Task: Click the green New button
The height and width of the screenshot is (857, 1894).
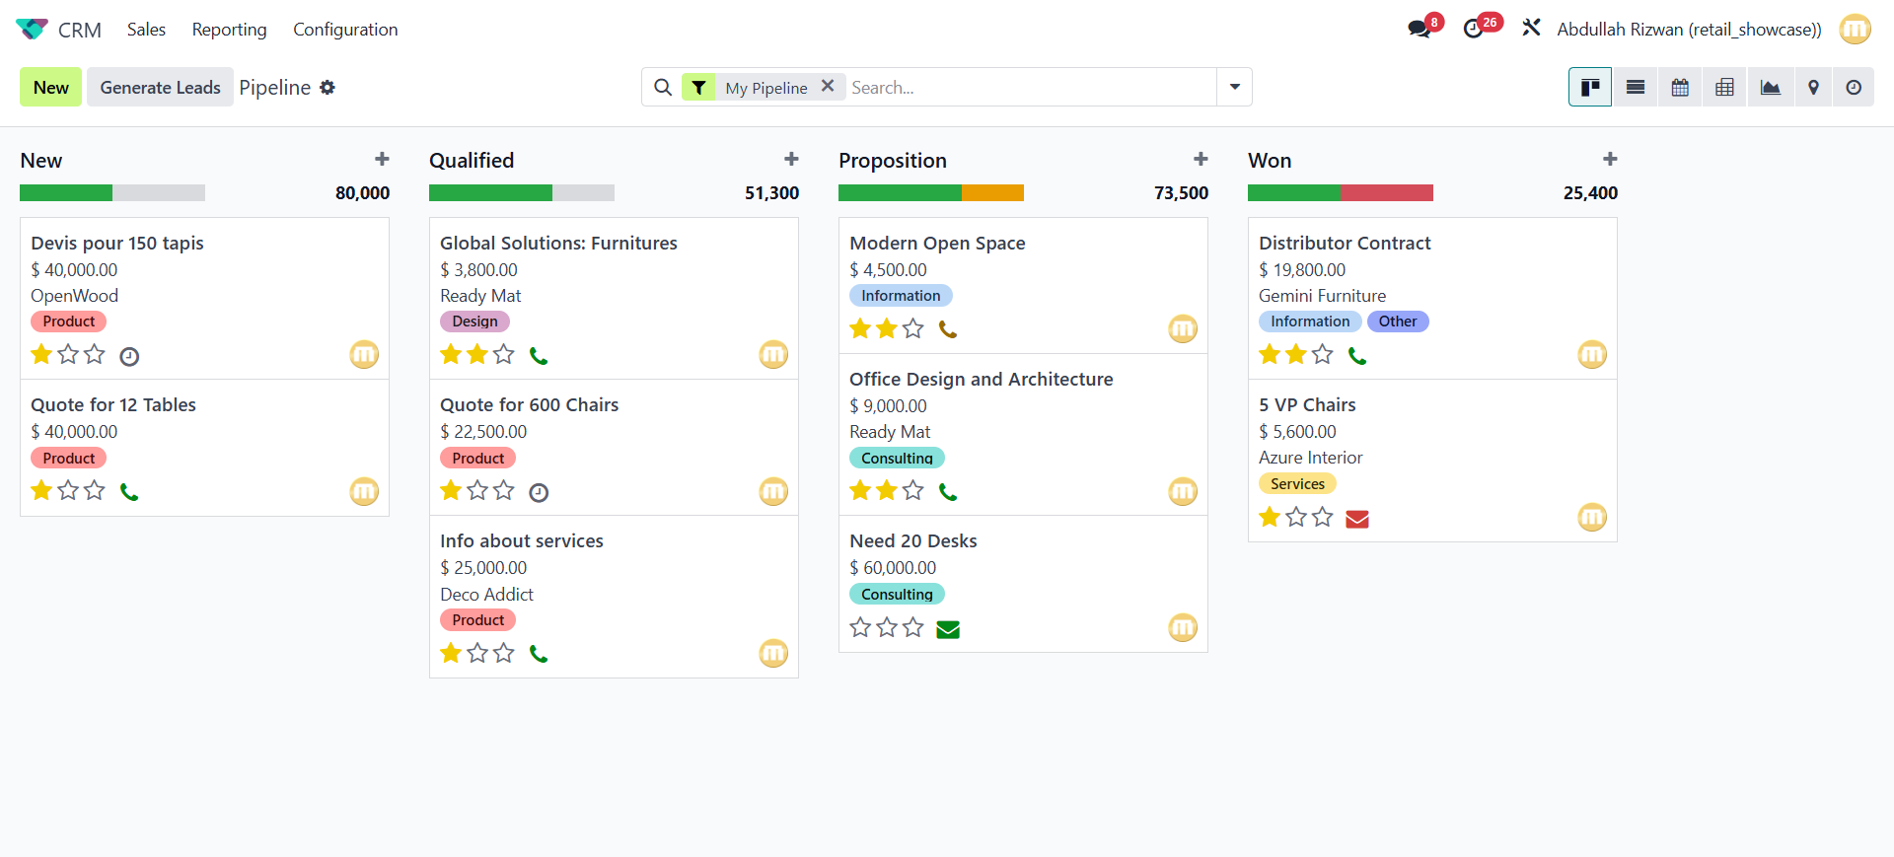Action: coord(50,88)
